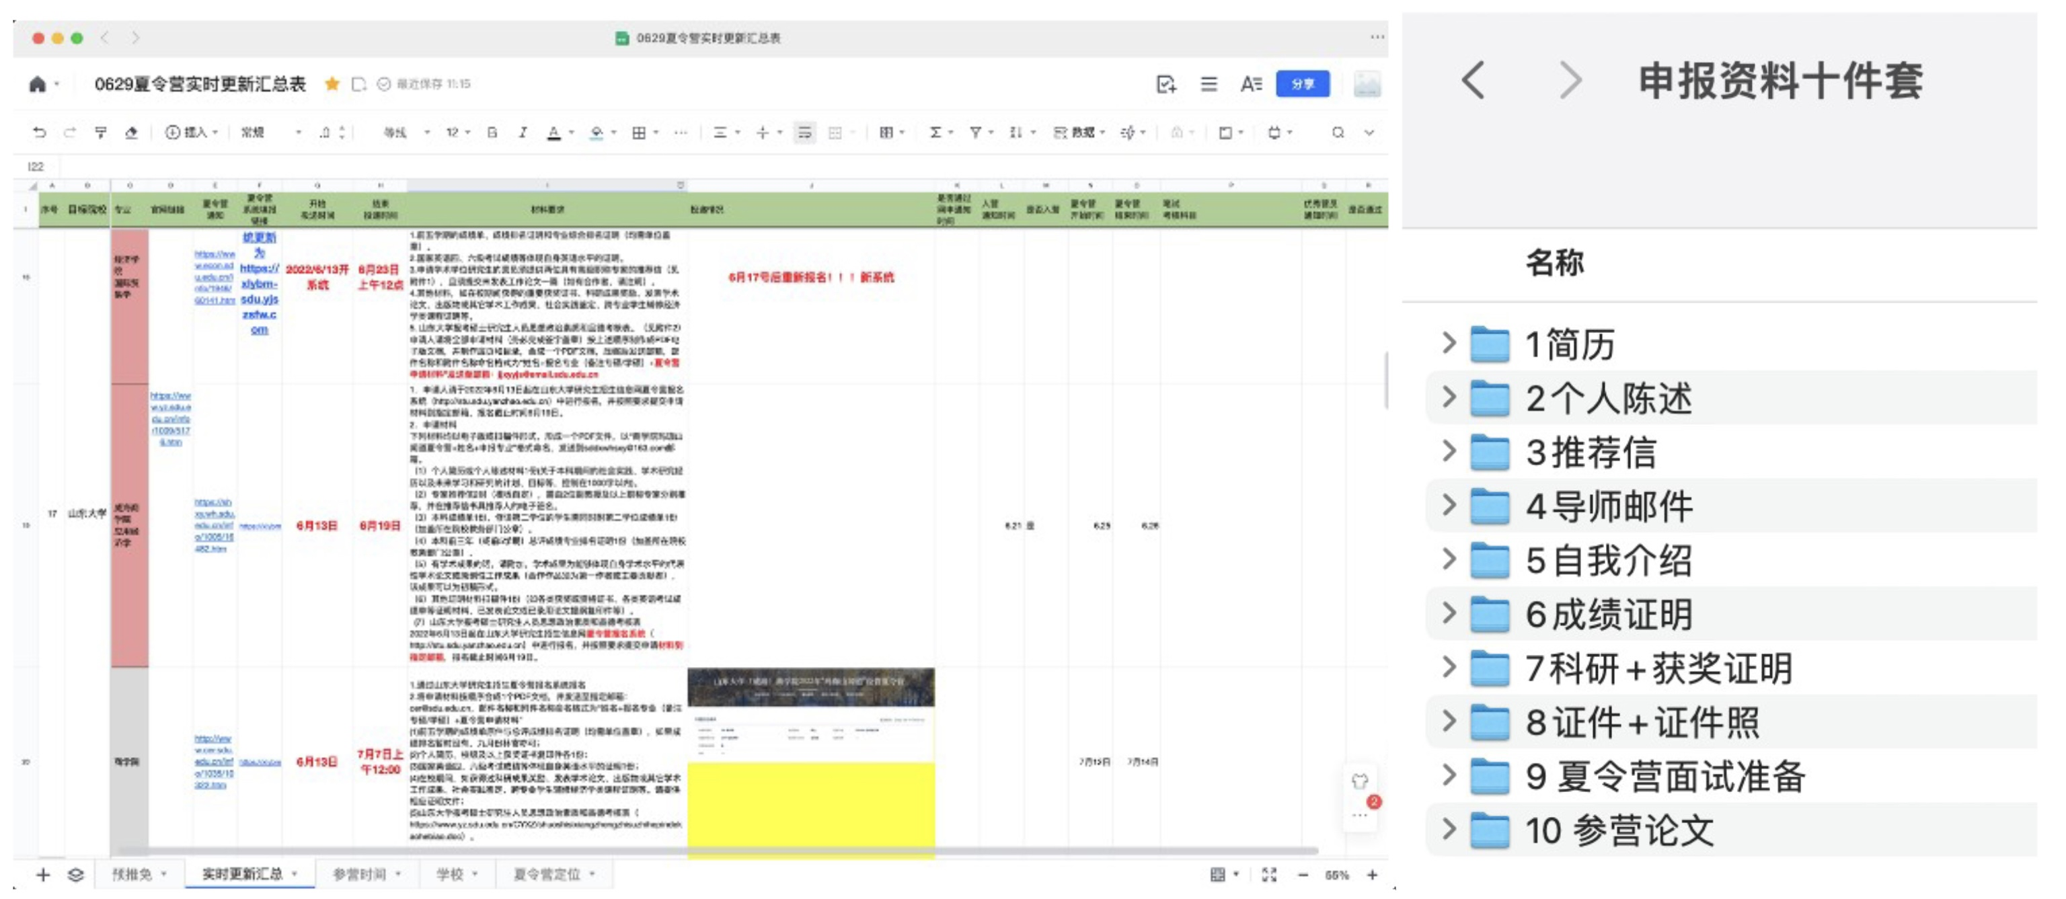This screenshot has width=2066, height=899.
Task: Go to the home icon
Action: click(37, 84)
